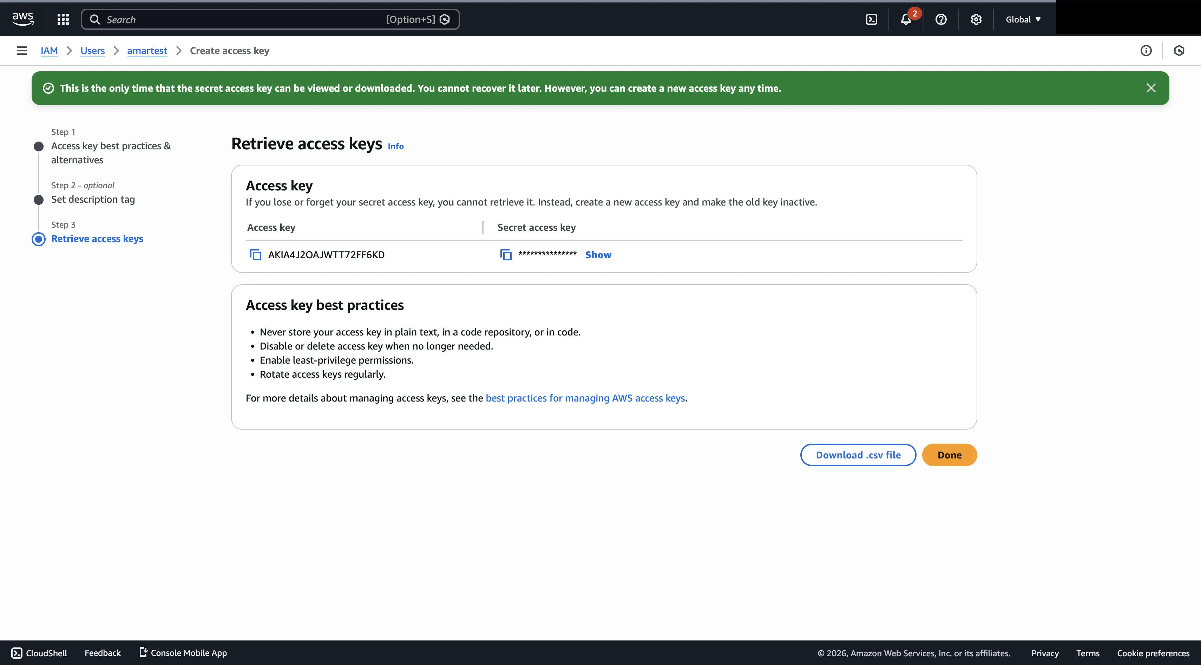Click the Secret access key column header

click(536, 227)
